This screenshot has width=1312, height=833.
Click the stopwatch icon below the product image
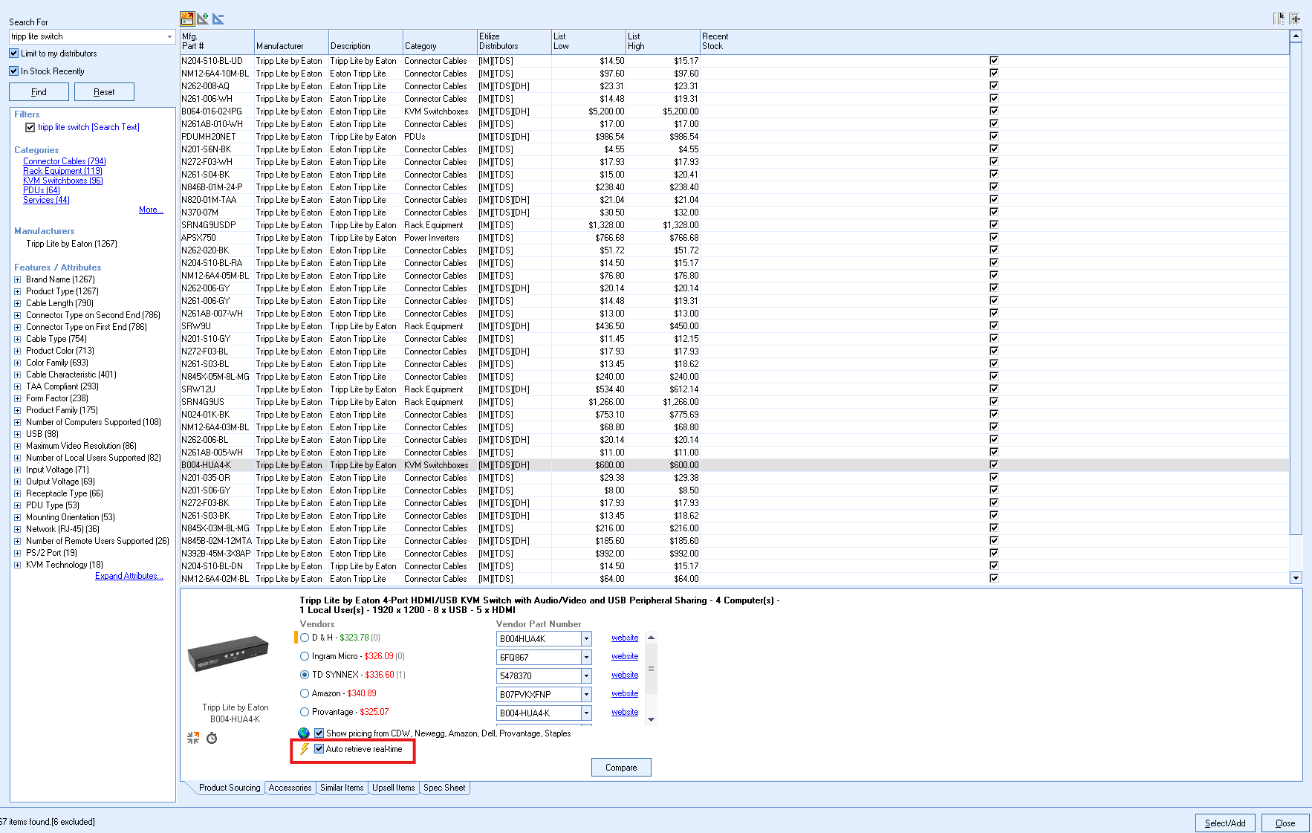pyautogui.click(x=212, y=738)
